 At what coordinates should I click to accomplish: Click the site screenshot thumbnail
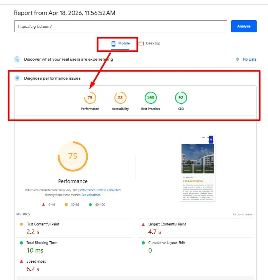coord(198,168)
